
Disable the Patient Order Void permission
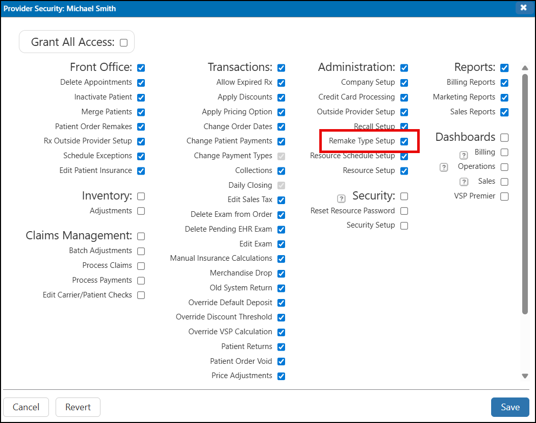click(281, 362)
